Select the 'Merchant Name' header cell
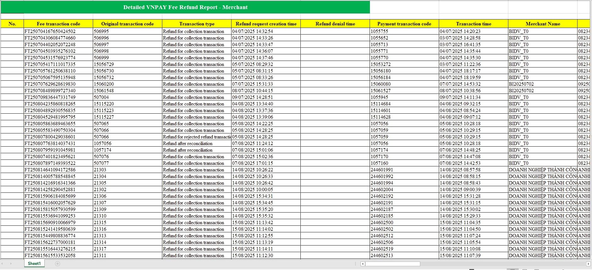The image size is (592, 270). tap(543, 24)
